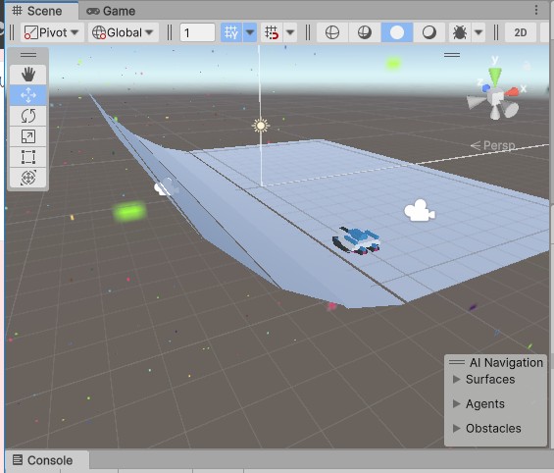The height and width of the screenshot is (473, 554).
Task: Switch to the Game tab
Action: point(111,11)
